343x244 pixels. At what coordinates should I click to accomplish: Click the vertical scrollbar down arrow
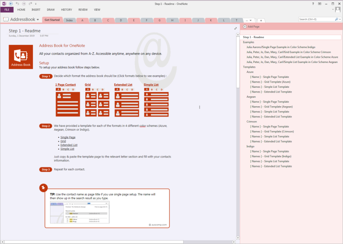[238, 238]
